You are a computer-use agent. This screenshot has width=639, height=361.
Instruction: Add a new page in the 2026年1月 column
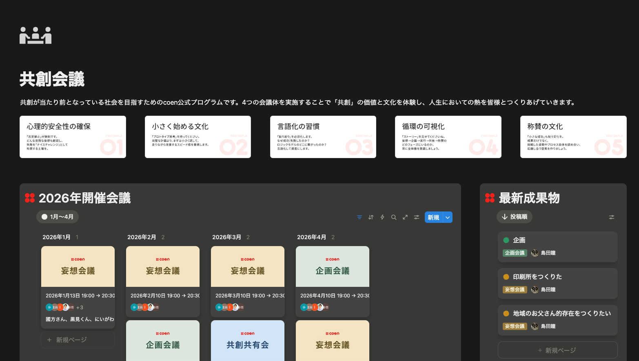tap(78, 340)
